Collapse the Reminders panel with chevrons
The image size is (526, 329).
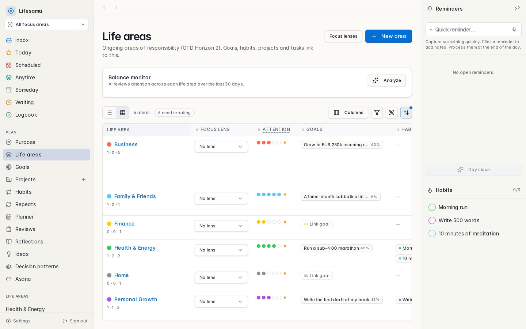(517, 8)
